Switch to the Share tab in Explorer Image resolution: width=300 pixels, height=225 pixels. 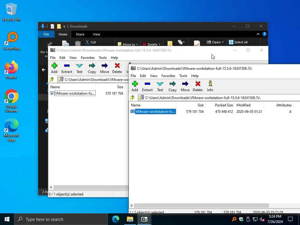[80, 34]
